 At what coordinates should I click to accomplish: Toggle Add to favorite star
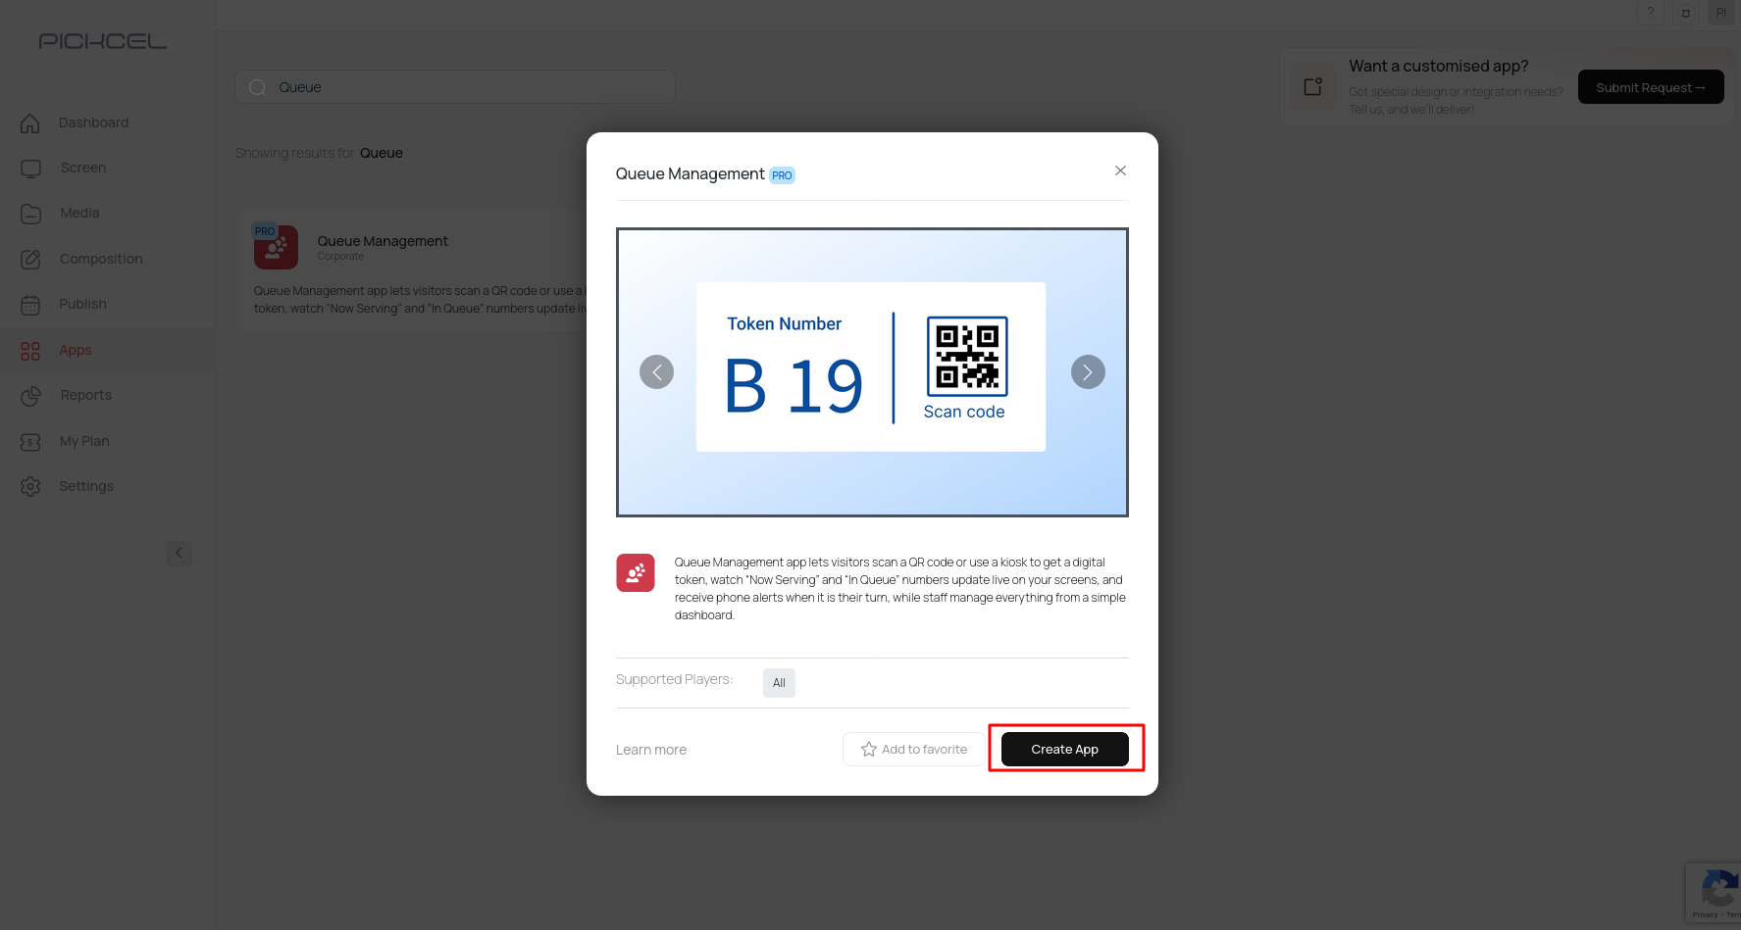[x=912, y=749]
